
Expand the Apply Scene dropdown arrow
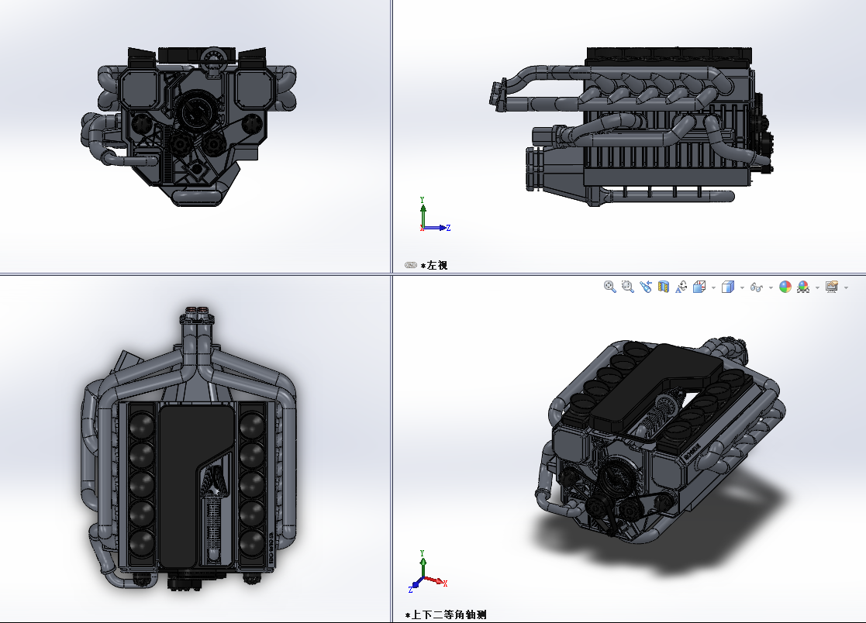point(817,287)
